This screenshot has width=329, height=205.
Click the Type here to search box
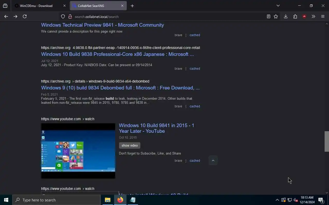pyautogui.click(x=57, y=200)
